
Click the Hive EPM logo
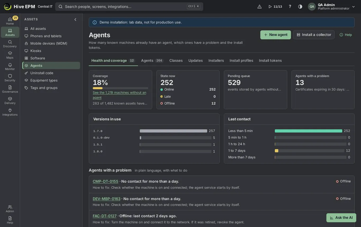pyautogui.click(x=19, y=7)
